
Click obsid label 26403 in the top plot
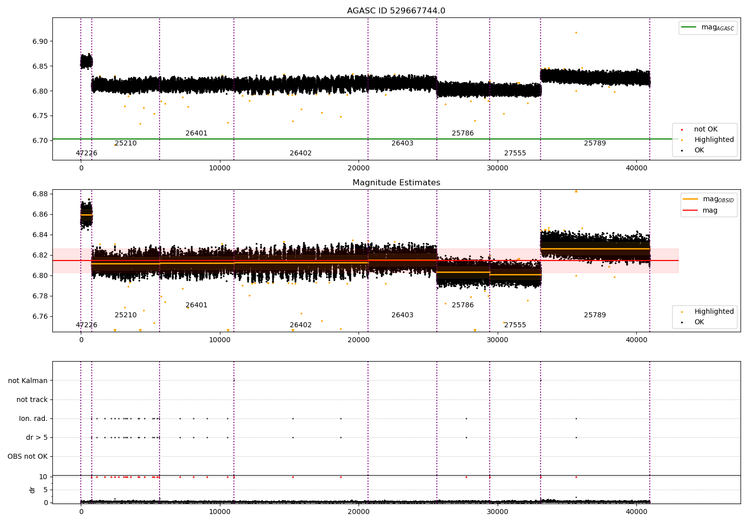402,143
